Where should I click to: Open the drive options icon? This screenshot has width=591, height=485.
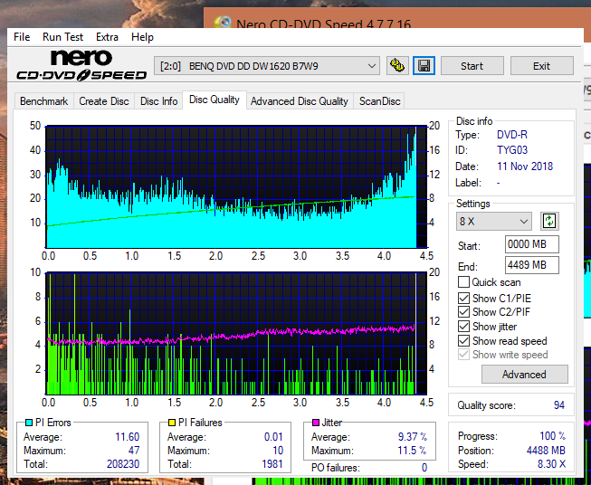pyautogui.click(x=397, y=66)
